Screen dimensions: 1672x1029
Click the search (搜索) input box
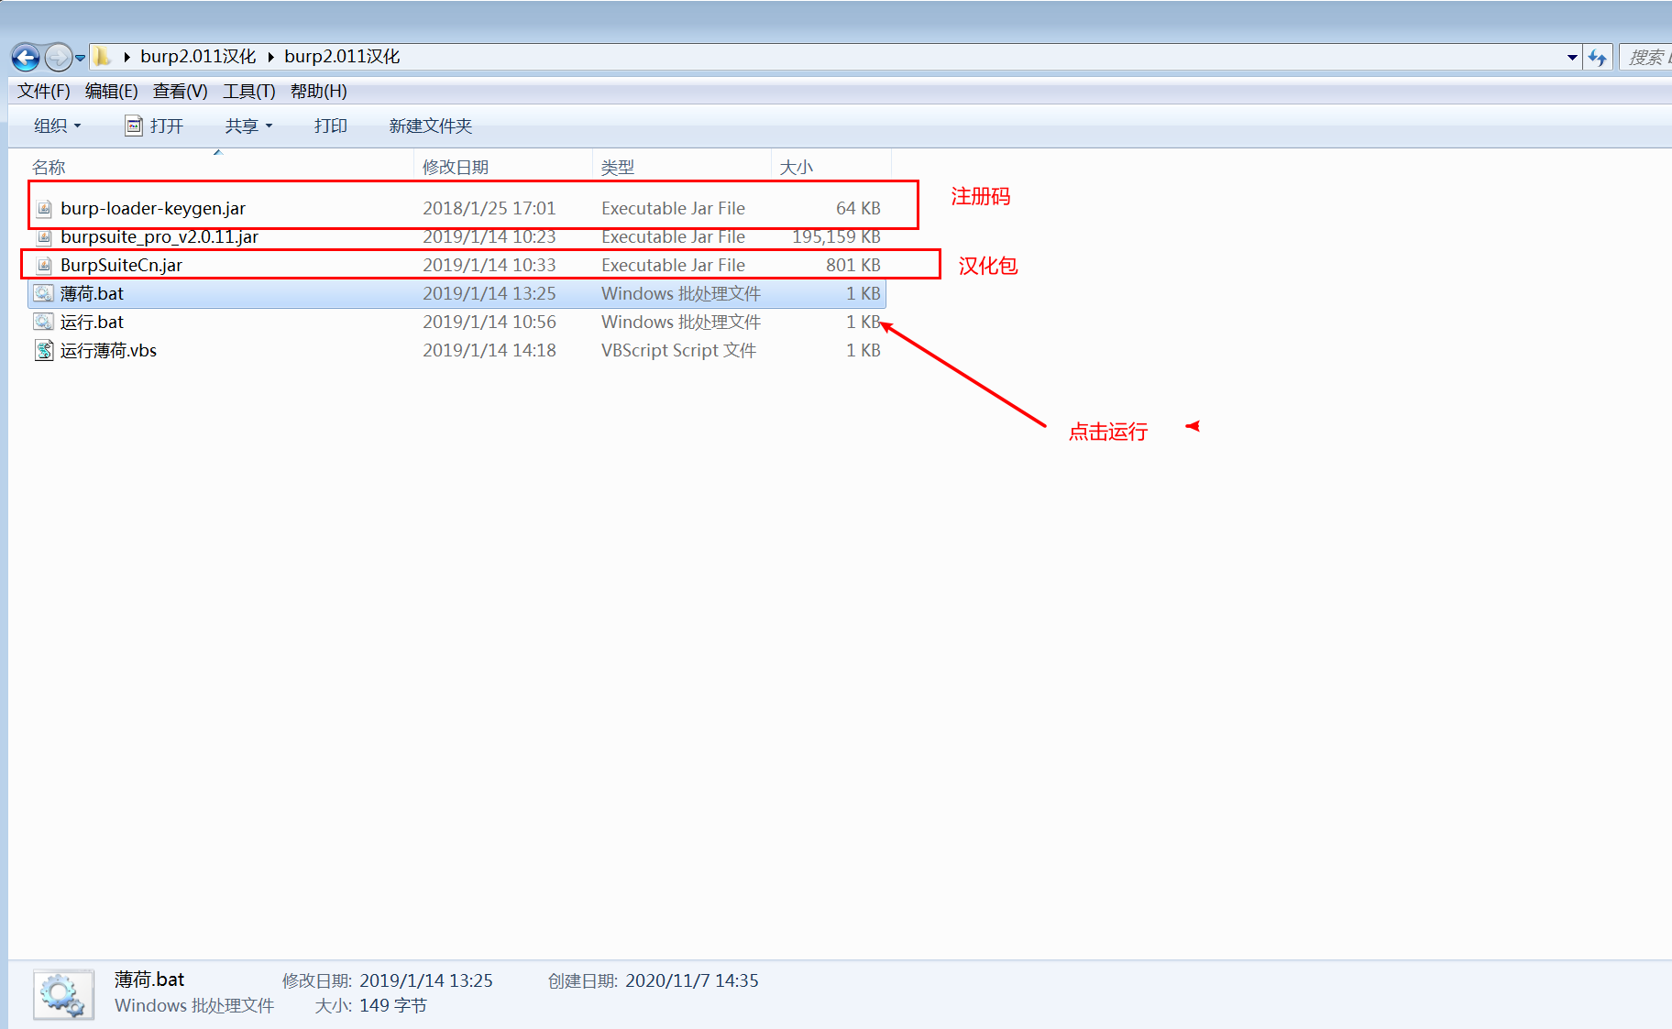coord(1646,58)
